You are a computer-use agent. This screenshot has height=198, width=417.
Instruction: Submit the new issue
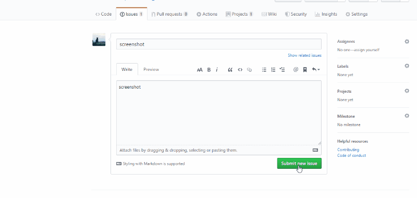(299, 164)
